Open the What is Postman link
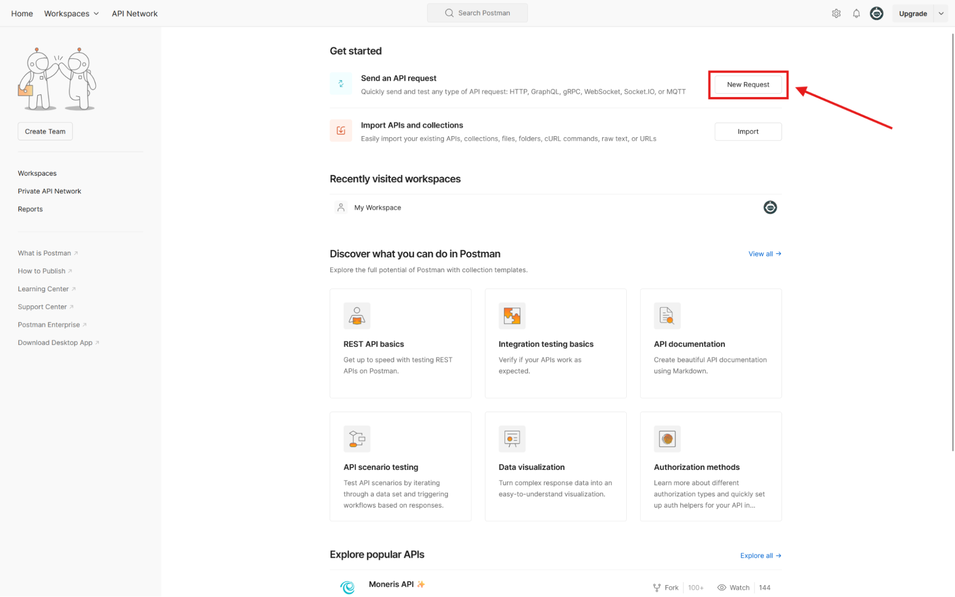 pyautogui.click(x=48, y=253)
